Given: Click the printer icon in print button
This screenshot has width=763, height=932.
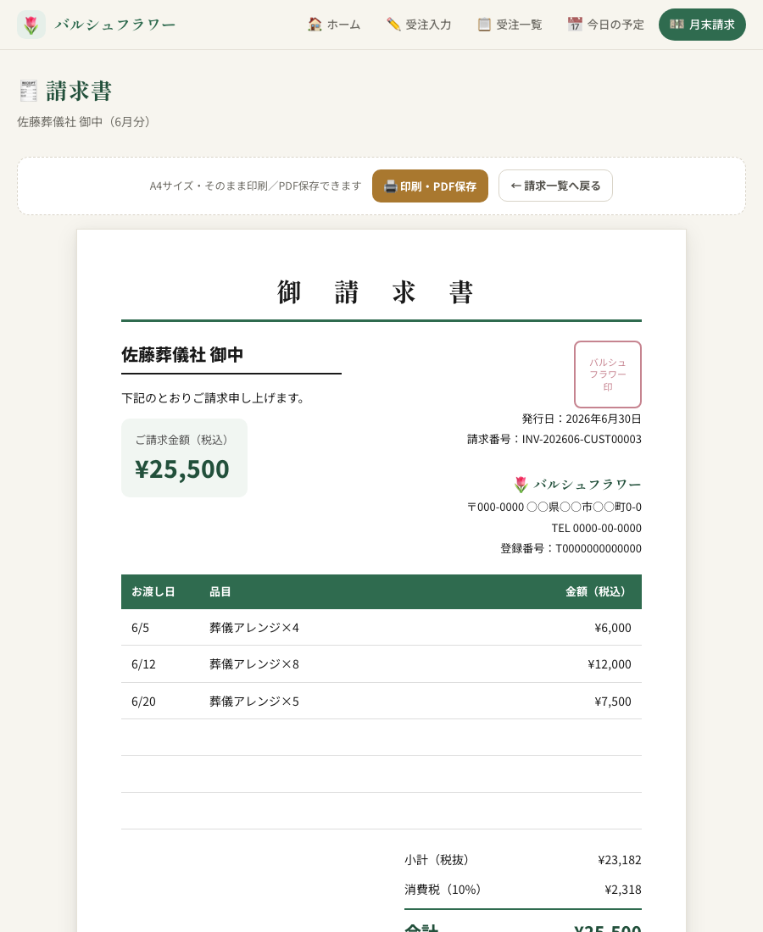Looking at the screenshot, I should [390, 186].
